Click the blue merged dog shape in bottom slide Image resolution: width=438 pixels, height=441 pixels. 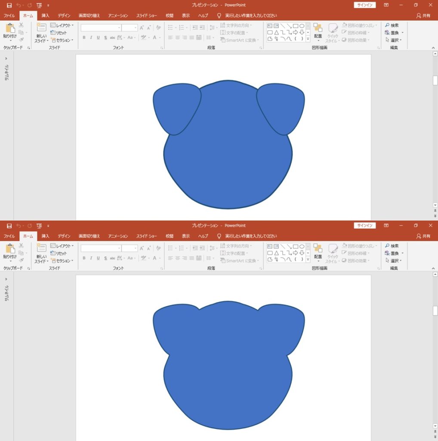[228, 379]
